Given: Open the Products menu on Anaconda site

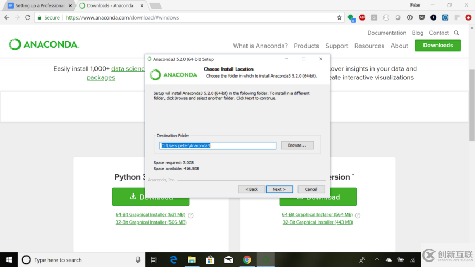Looking at the screenshot, I should pyautogui.click(x=306, y=46).
